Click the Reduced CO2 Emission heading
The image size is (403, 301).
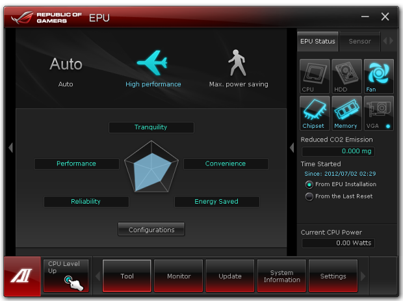(337, 139)
